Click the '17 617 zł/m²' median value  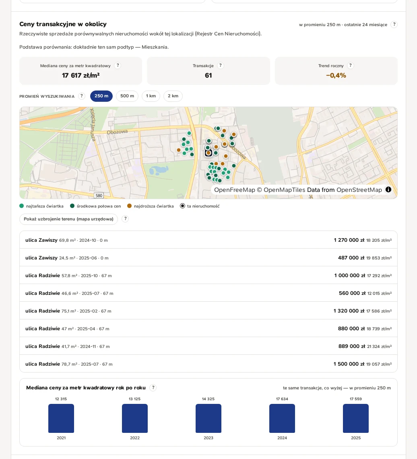pyautogui.click(x=81, y=76)
